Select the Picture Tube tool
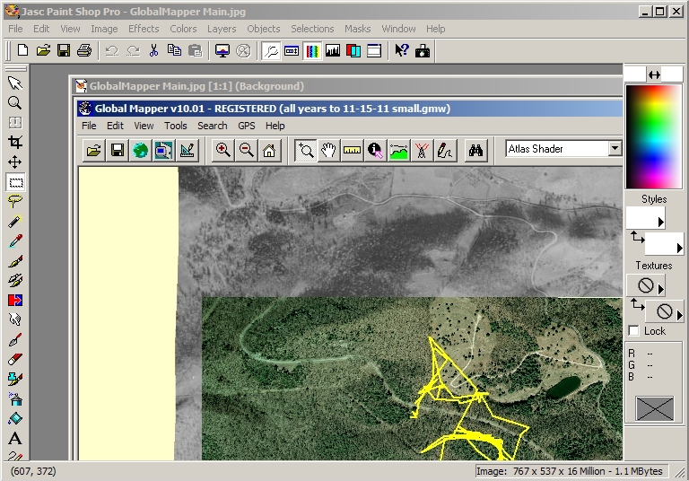This screenshot has width=689, height=481. [x=15, y=379]
